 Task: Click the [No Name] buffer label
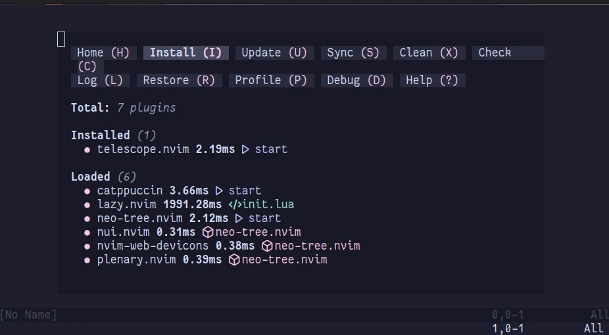(x=28, y=315)
